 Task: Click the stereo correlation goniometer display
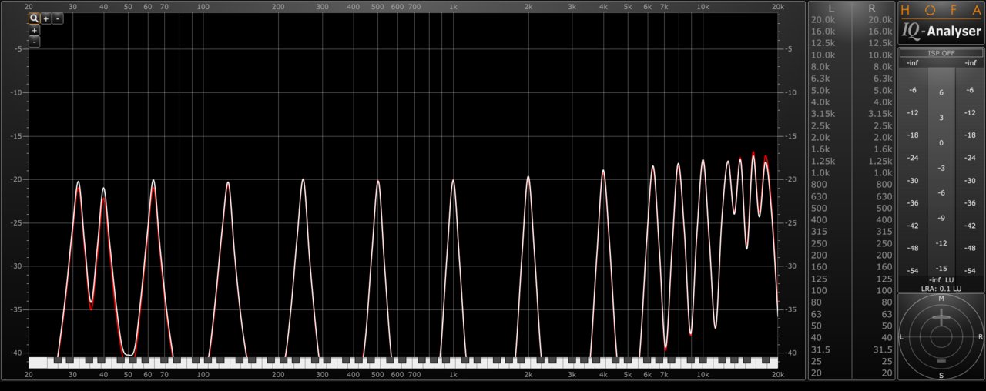coord(941,337)
